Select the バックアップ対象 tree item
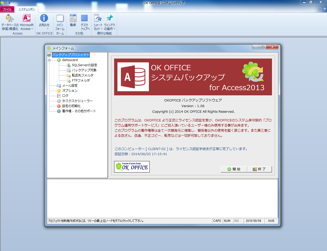 84,70
